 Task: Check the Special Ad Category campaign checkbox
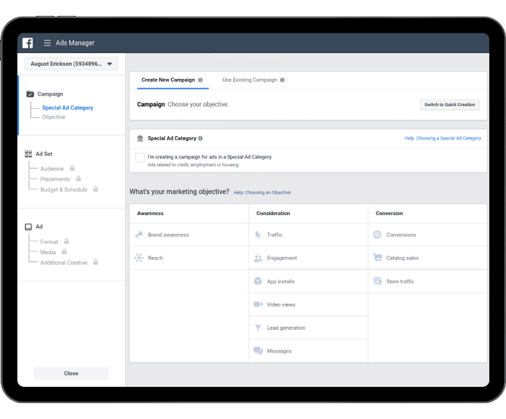[140, 157]
